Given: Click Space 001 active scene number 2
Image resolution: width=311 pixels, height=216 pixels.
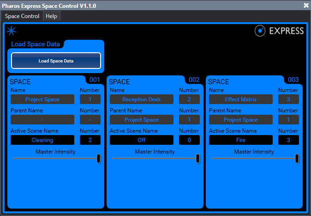Looking at the screenshot, I should [90, 140].
